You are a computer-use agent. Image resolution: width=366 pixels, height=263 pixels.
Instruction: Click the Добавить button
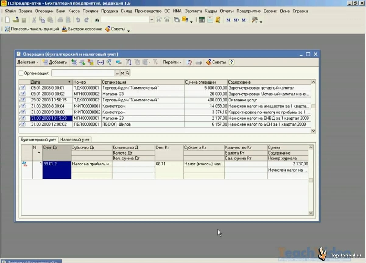pyautogui.click(x=55, y=62)
